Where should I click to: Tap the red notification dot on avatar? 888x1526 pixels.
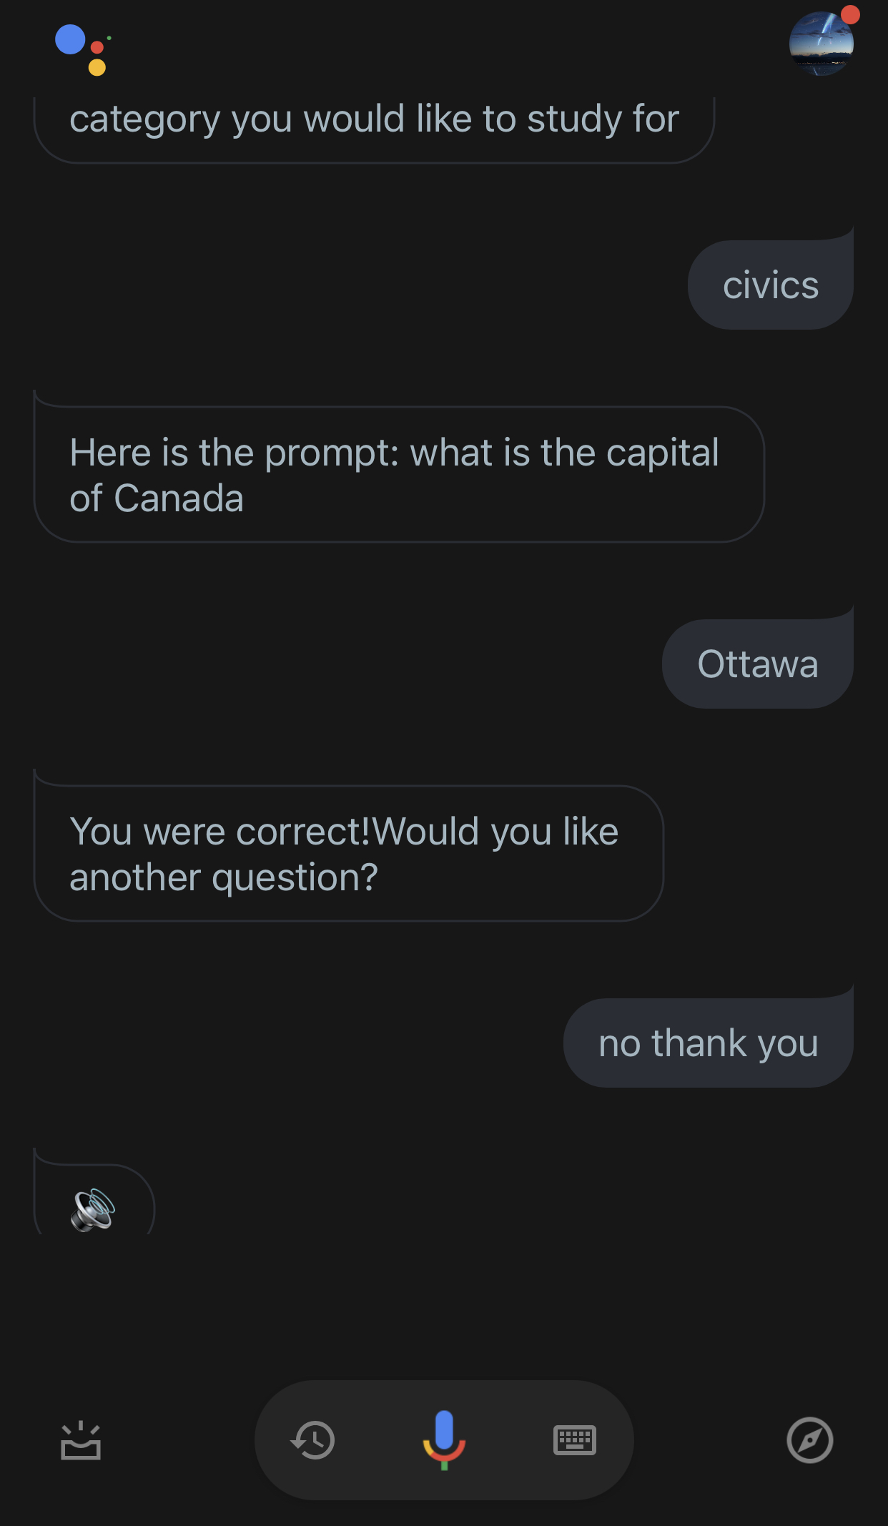coord(849,14)
